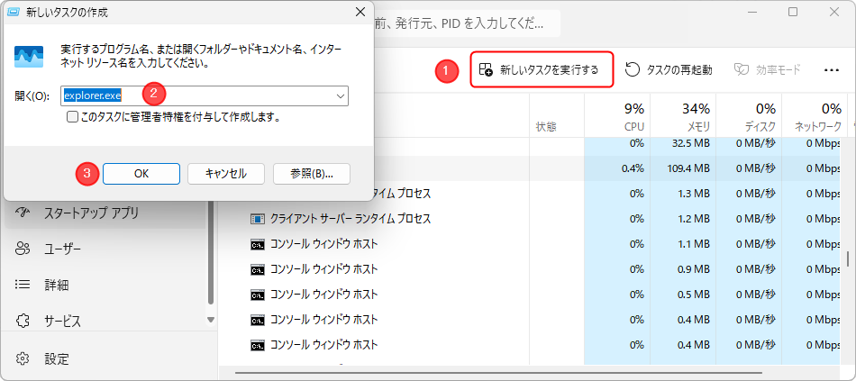
Task: Click 新しいタスクを実行する in Task Manager
Action: [542, 69]
